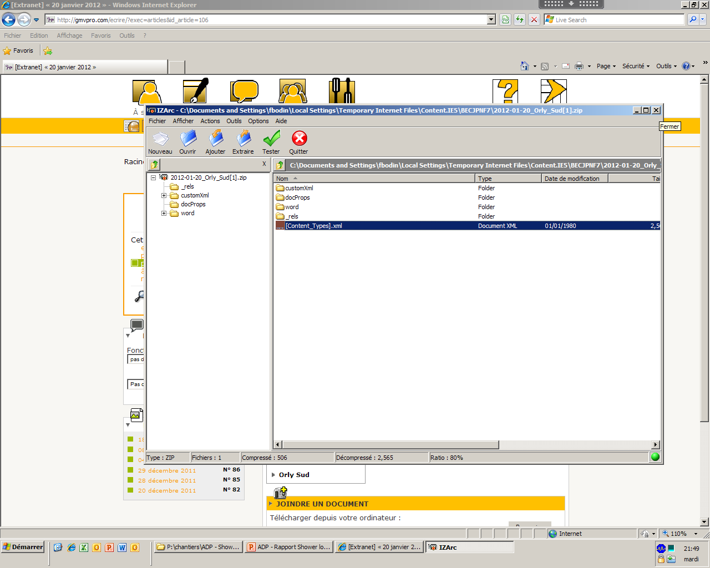
Task: Open the 28 décembre 2011 article link
Action: coord(167,480)
